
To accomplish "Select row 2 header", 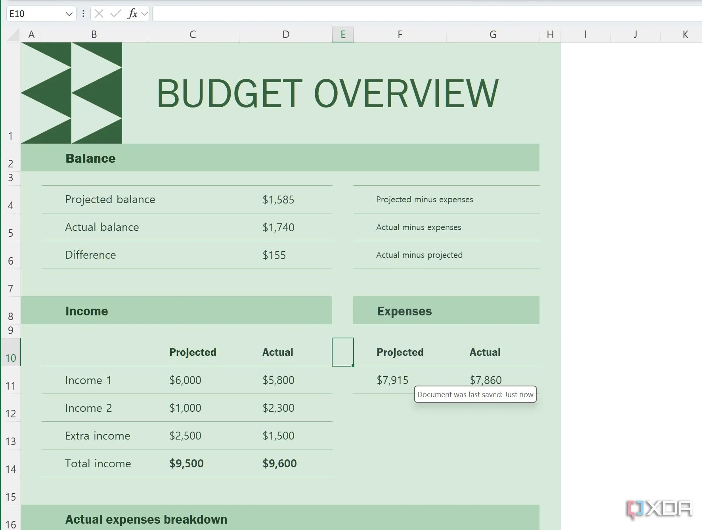I will (x=11, y=157).
